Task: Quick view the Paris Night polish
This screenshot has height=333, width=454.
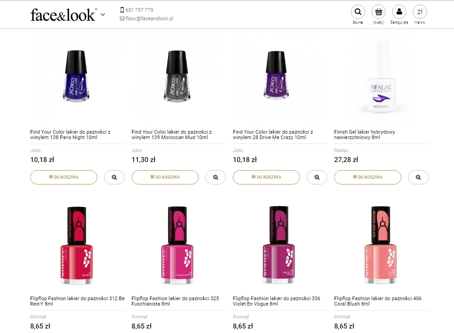Action: (114, 177)
